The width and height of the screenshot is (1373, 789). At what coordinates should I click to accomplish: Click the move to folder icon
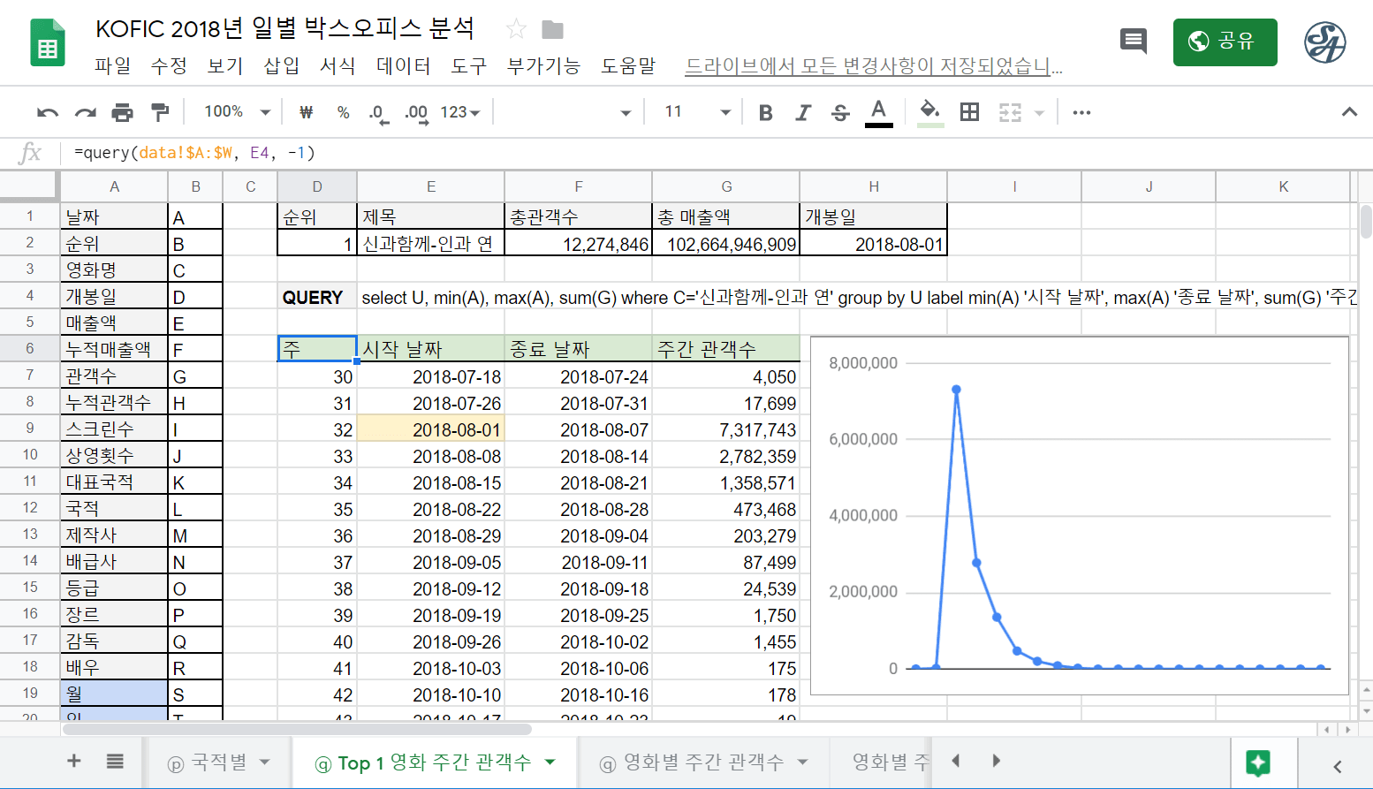tap(552, 30)
